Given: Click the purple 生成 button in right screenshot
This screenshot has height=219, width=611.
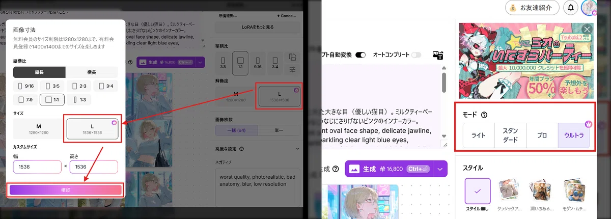Looking at the screenshot, I should click(388, 169).
